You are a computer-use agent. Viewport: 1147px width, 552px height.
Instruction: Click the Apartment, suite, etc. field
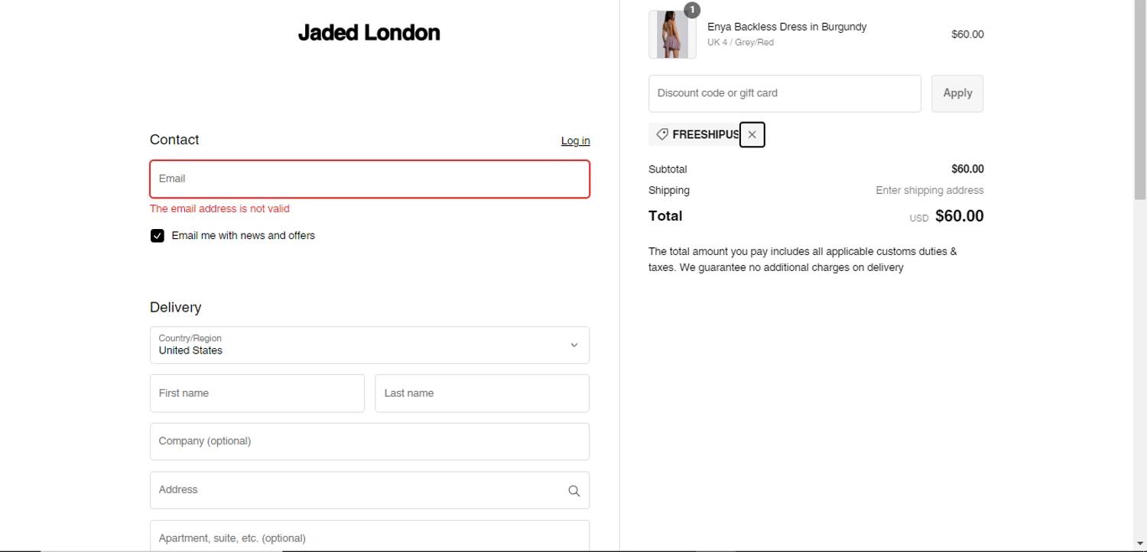pyautogui.click(x=369, y=537)
